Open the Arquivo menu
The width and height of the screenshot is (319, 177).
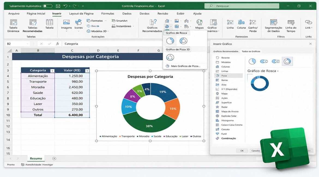click(14, 13)
